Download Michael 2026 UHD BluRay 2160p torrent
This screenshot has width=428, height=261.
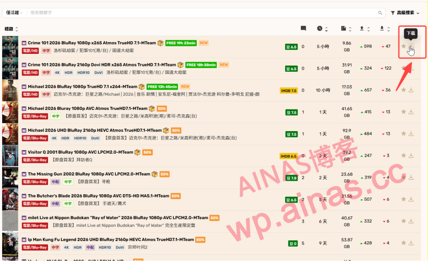pyautogui.click(x=411, y=134)
